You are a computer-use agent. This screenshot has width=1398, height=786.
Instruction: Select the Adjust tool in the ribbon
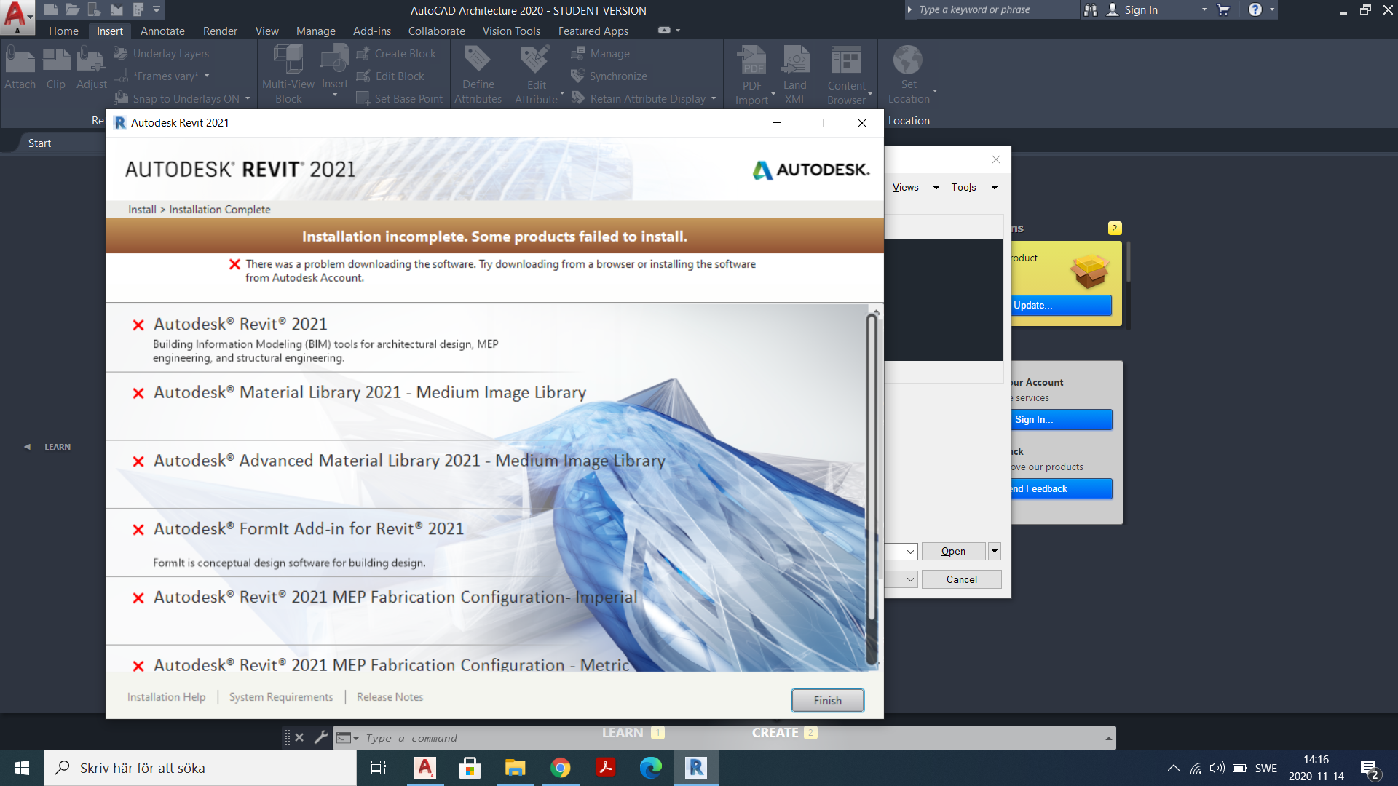pyautogui.click(x=92, y=68)
